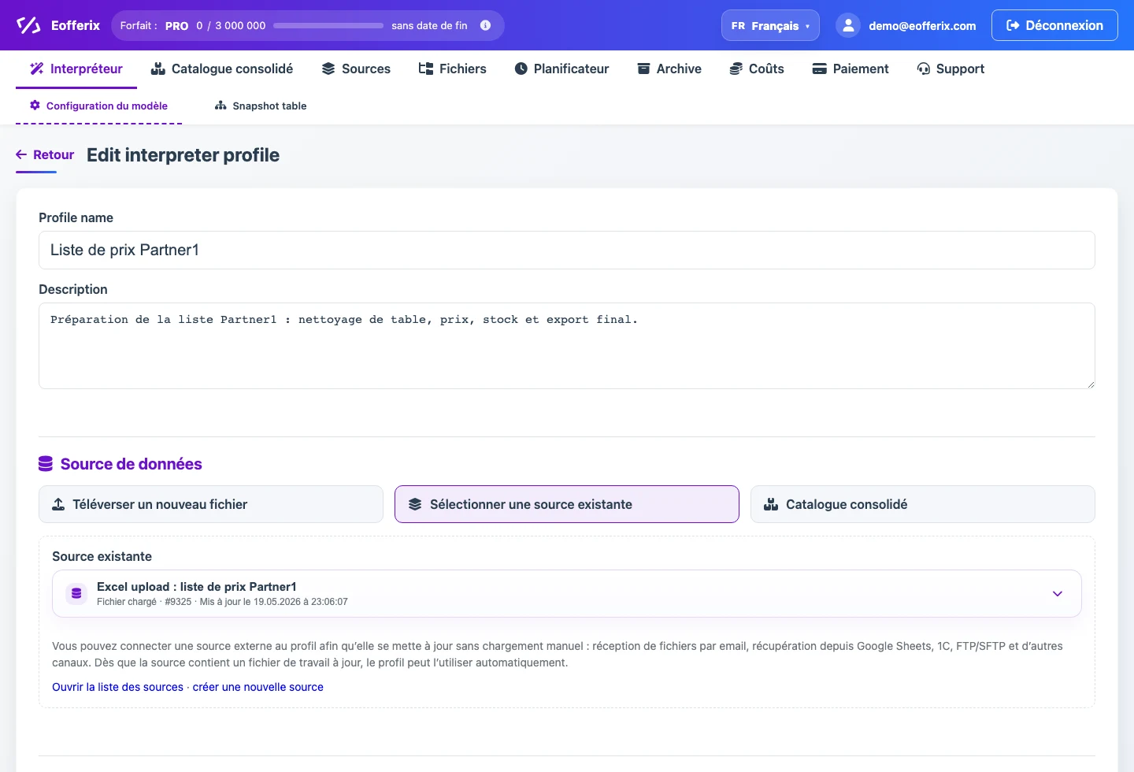Click the boxes icon in Catalogue consolidé option
Screen dimensions: 1134x772
(x=771, y=504)
